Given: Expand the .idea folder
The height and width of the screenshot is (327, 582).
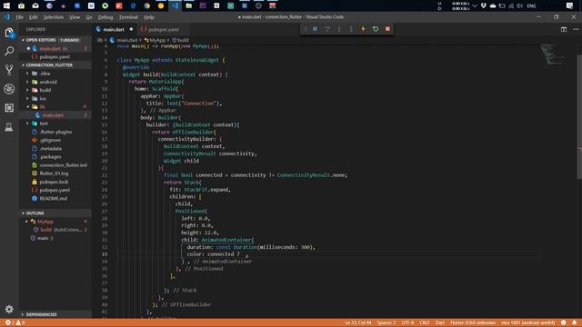Looking at the screenshot, I should 27,74.
